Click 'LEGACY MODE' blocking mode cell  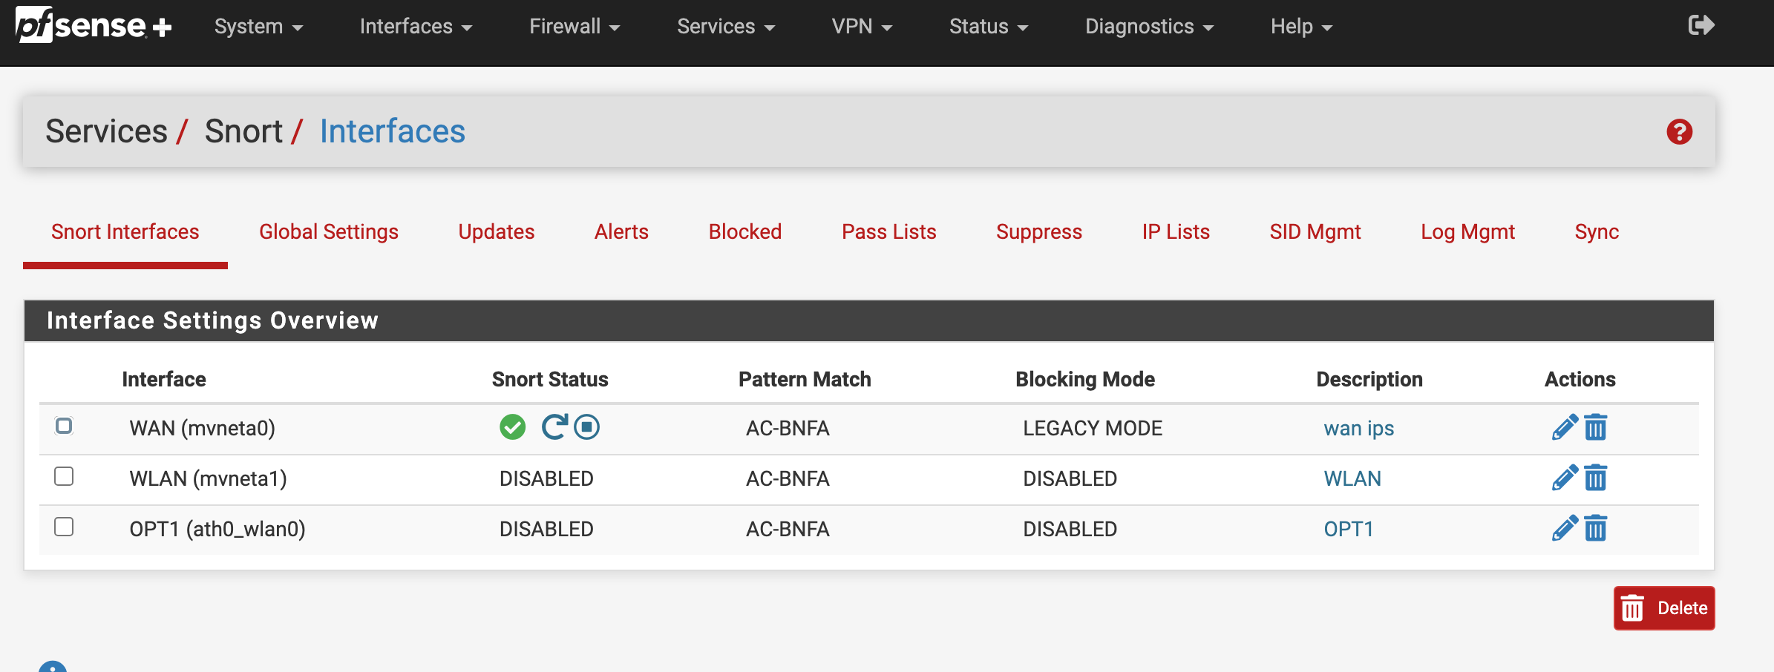coord(1093,428)
